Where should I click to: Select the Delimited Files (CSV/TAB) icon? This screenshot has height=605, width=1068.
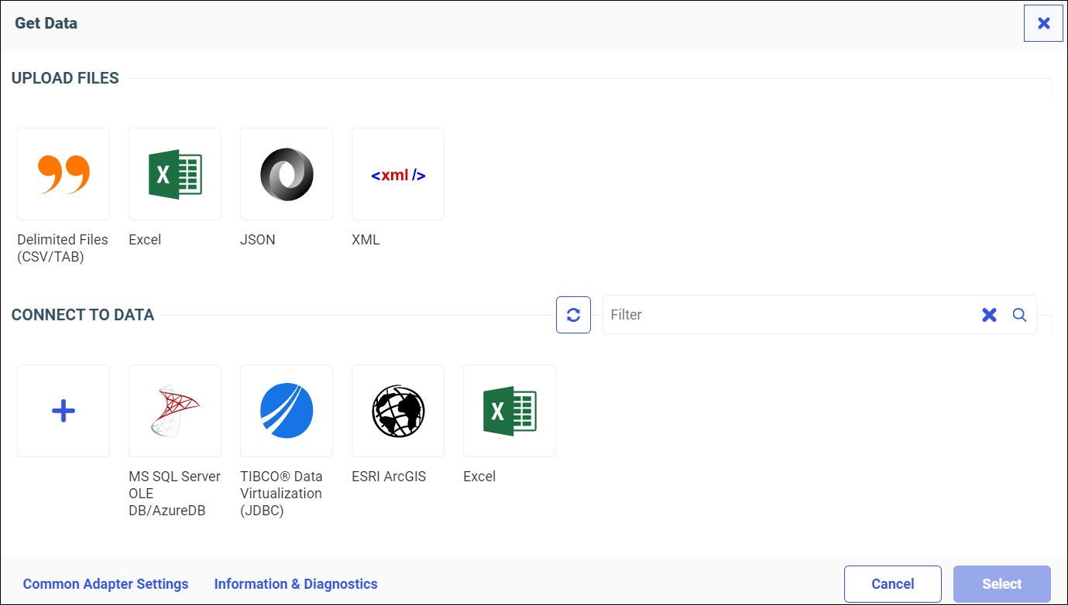click(x=64, y=174)
